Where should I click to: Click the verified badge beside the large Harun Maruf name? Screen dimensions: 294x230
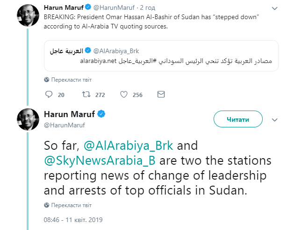(x=100, y=115)
